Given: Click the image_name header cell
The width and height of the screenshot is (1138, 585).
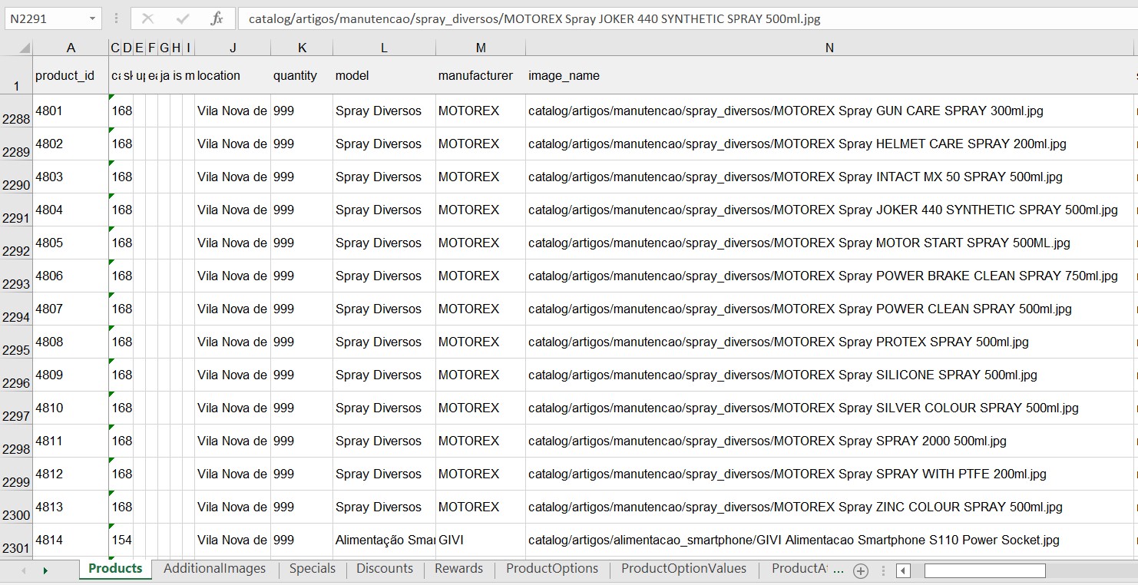Looking at the screenshot, I should coord(829,75).
